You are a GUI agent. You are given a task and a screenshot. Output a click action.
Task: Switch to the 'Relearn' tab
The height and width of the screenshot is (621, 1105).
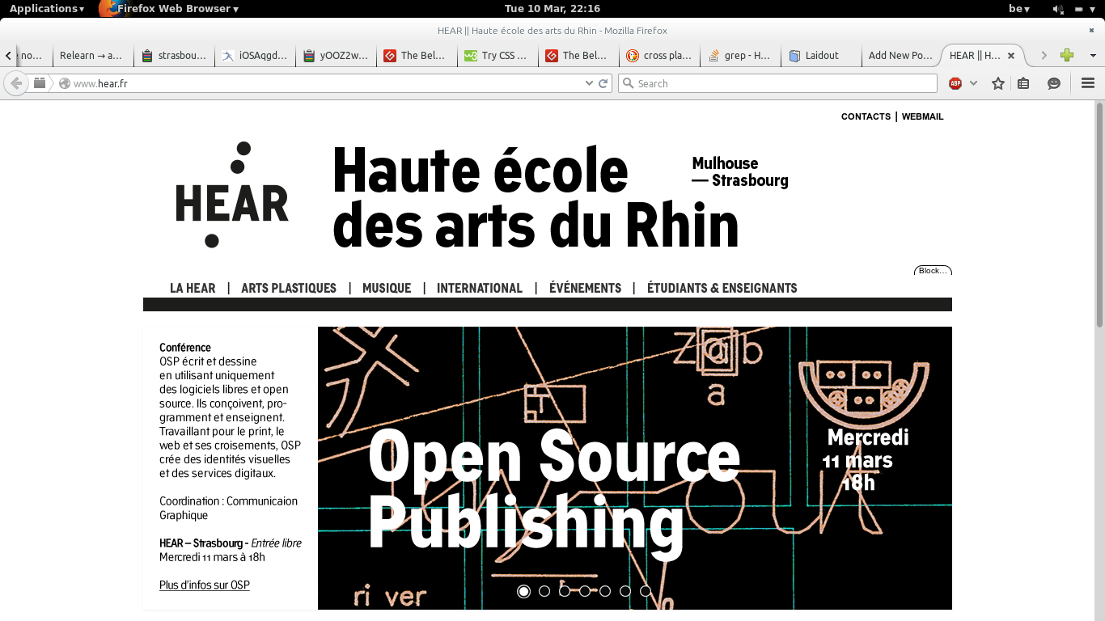[92, 56]
